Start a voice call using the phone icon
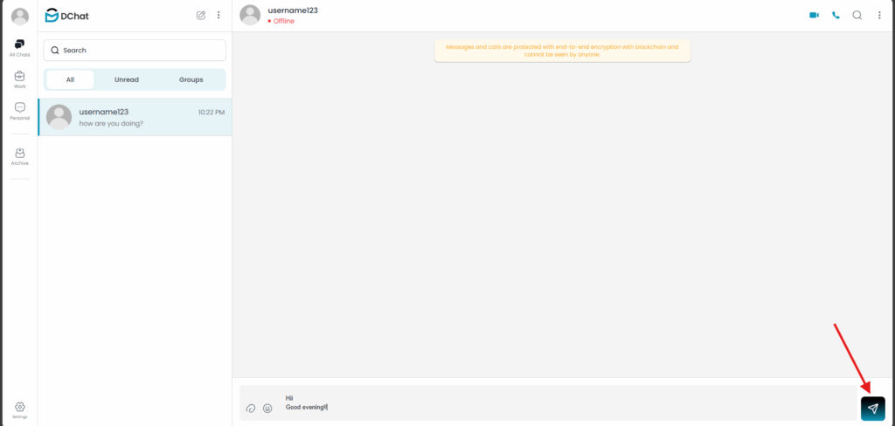The width and height of the screenshot is (895, 426). 836,16
